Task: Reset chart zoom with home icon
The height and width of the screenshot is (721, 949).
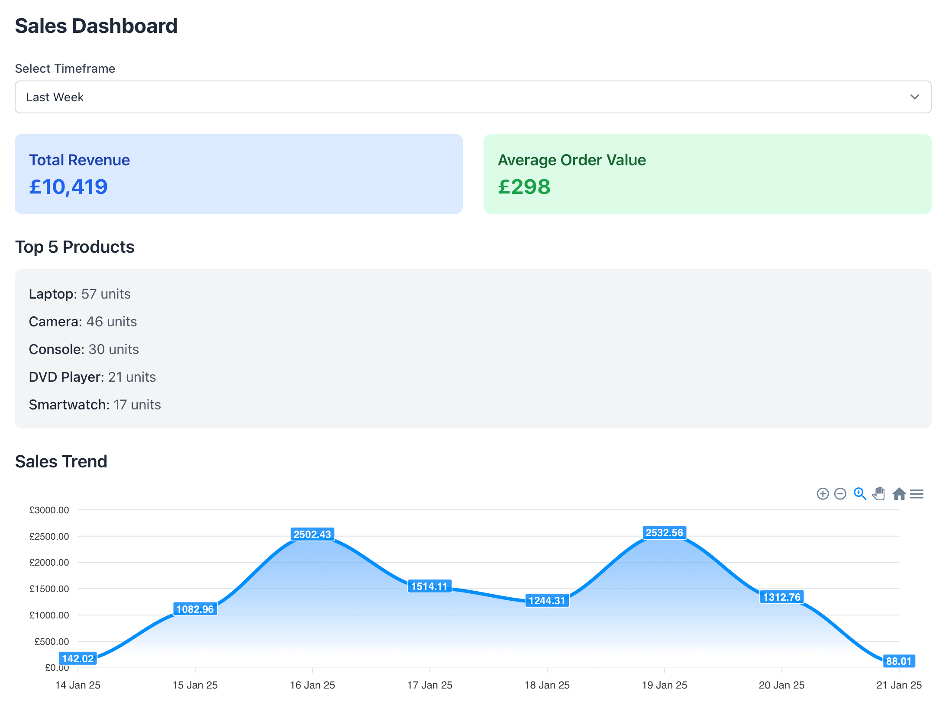Action: [899, 494]
